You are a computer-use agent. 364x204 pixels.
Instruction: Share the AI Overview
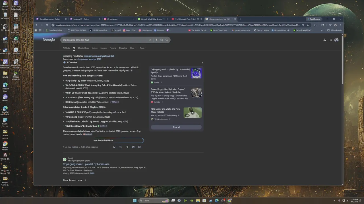pos(127,147)
